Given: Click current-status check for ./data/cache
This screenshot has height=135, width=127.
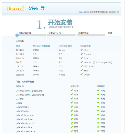Looking at the screenshot, I should click(98, 107).
